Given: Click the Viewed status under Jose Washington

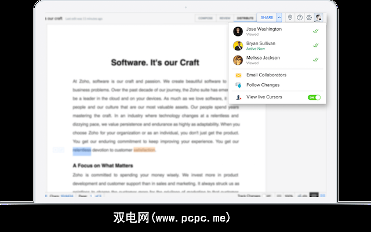Looking at the screenshot, I should click(x=253, y=34).
